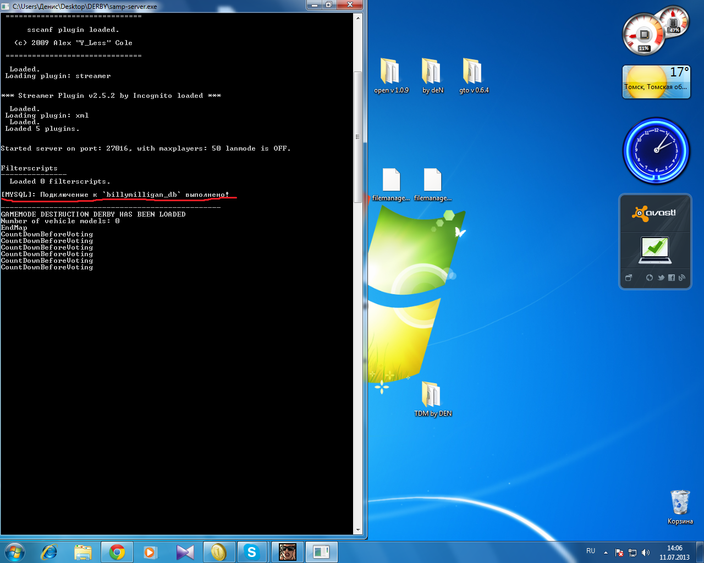Open Windows Media Player taskbar icon
The width and height of the screenshot is (704, 563).
150,552
